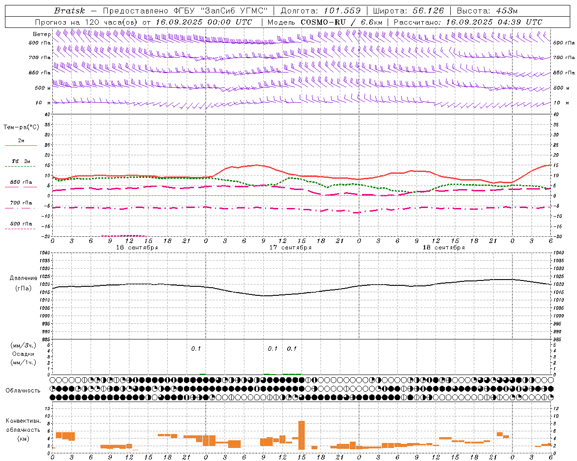The width and height of the screenshot is (577, 461).
Task: Click the tallest orange convective cloud bar
Action: click(x=302, y=435)
